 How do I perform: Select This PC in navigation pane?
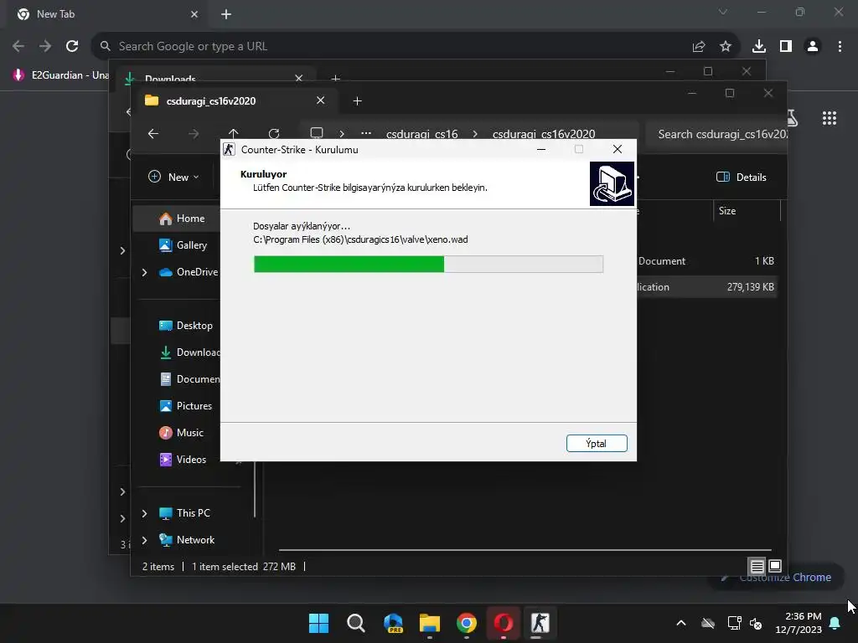(184, 513)
